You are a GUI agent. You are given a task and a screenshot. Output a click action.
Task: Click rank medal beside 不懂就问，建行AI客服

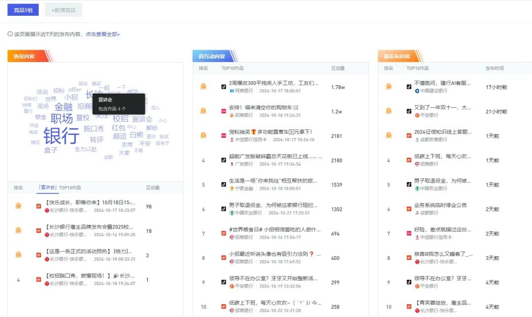(x=389, y=87)
